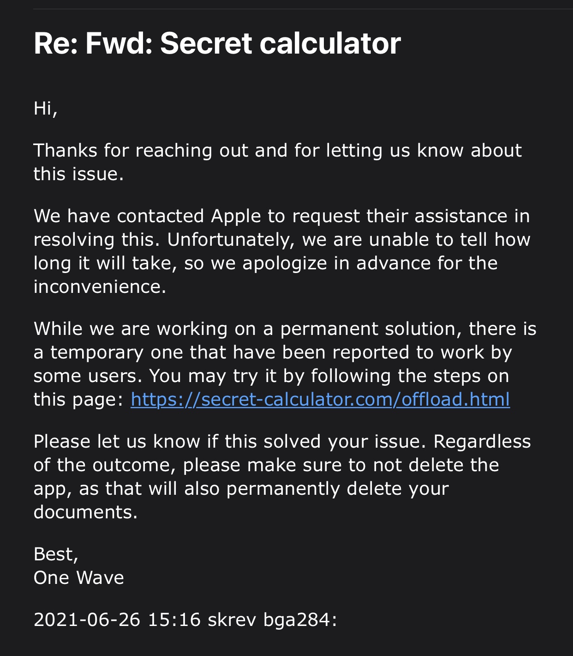
Task: Click the sender name 'bga284' in quote header
Action: coord(297,620)
